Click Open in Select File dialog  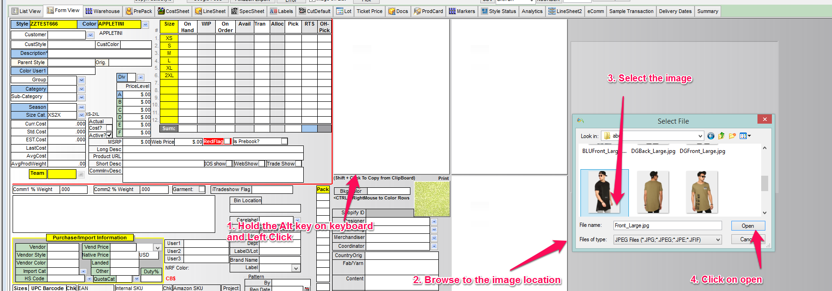[x=748, y=226]
